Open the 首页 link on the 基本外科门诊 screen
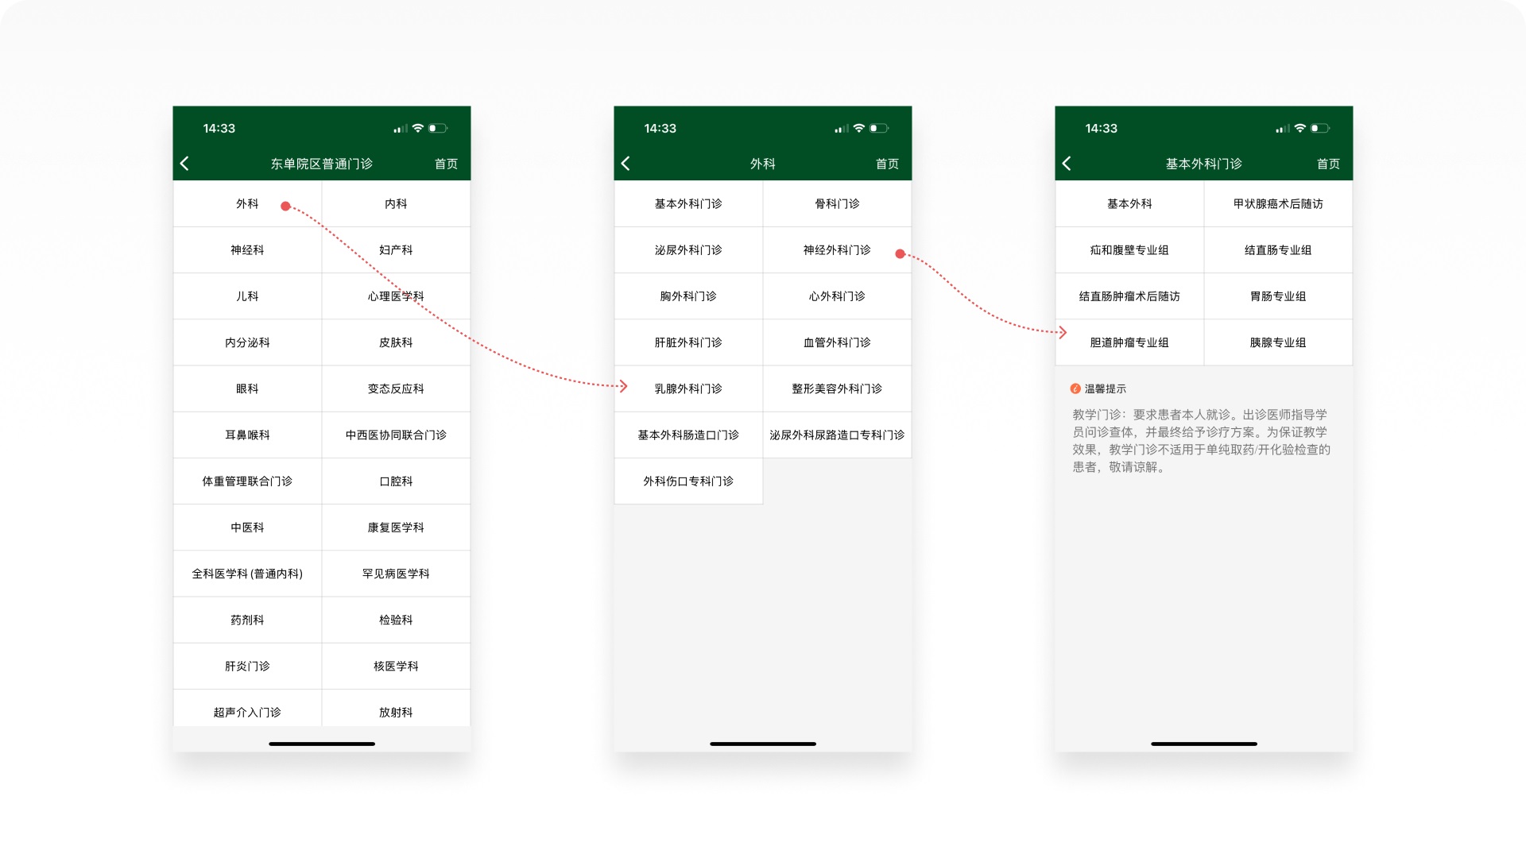This screenshot has width=1526, height=858. [x=1328, y=164]
